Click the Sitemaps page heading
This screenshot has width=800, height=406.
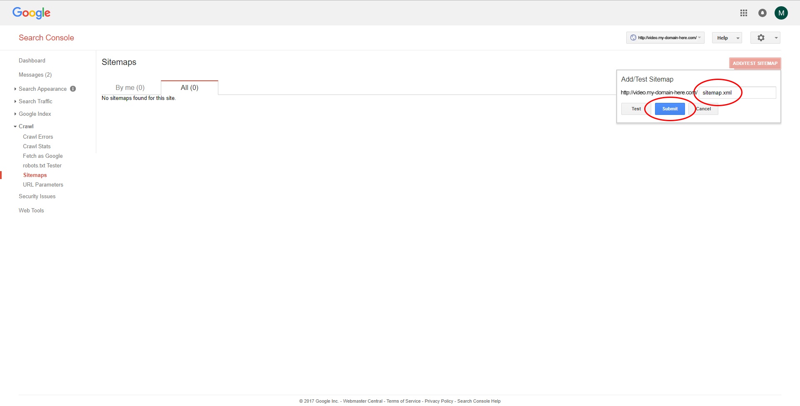119,62
